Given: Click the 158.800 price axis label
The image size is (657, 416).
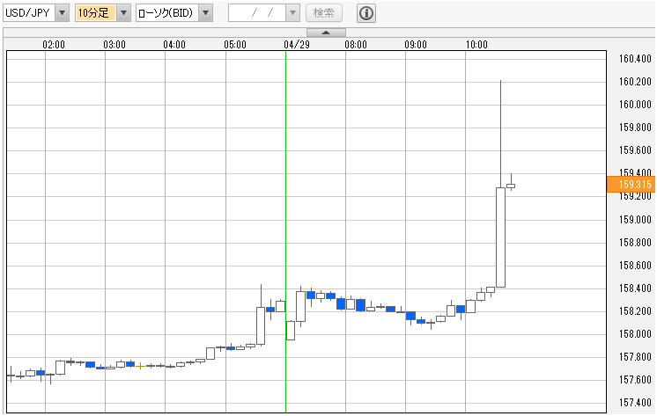Looking at the screenshot, I should point(635,243).
